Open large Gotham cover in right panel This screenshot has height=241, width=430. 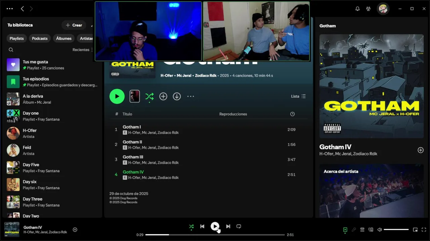[x=372, y=86]
